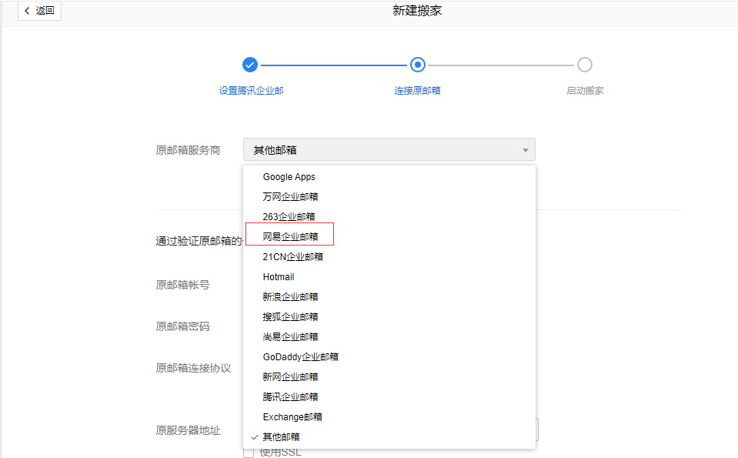Collapse the mail provider dropdown list
738x458 pixels.
524,149
